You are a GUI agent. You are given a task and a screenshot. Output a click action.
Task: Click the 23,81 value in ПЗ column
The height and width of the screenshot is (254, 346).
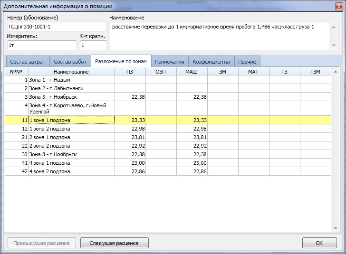[x=130, y=137]
